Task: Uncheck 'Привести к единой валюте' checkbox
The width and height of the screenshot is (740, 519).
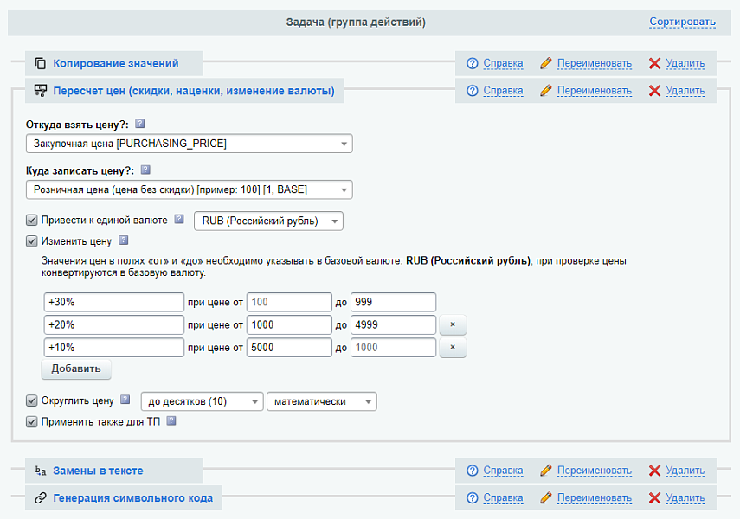Action: (x=32, y=221)
